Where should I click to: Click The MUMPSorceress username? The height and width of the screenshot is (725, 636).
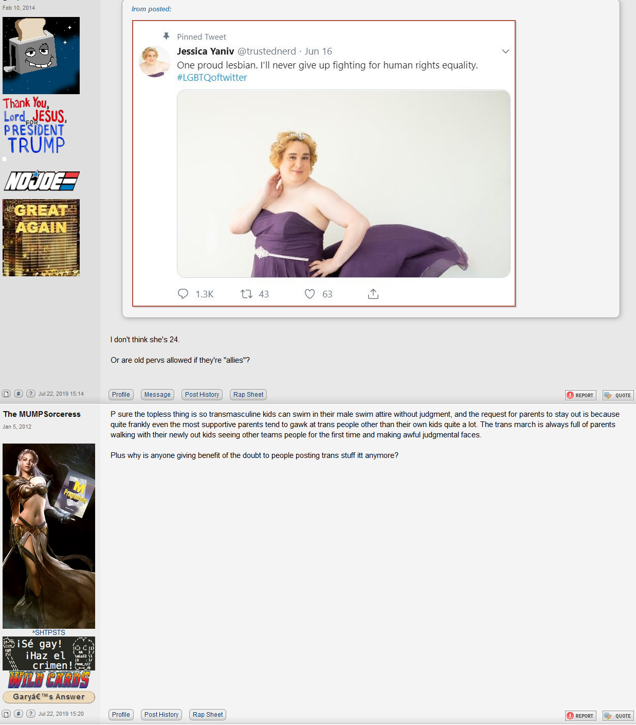click(42, 414)
